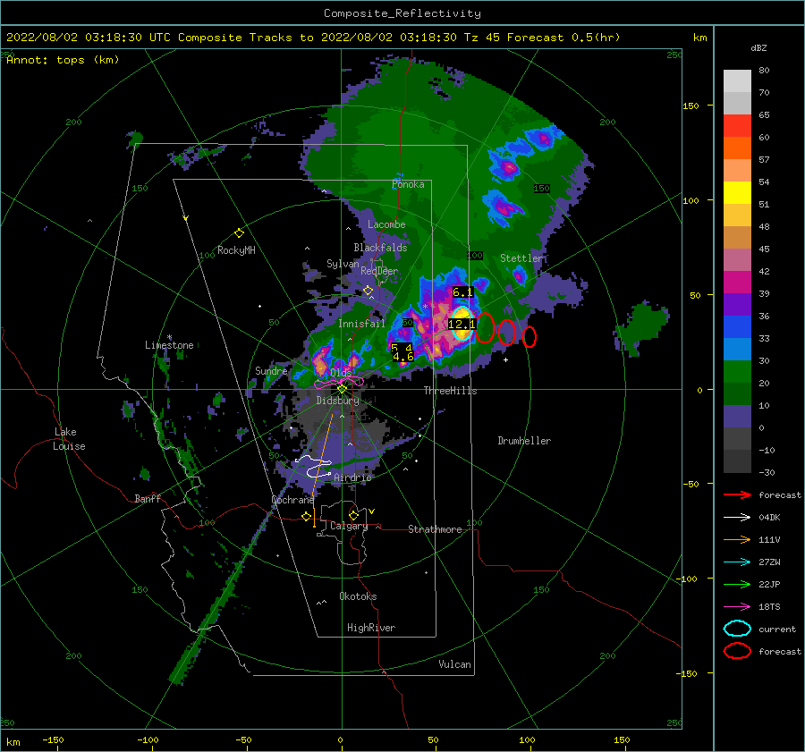This screenshot has height=752, width=805.
Task: Click the Airdrie label
Action: (x=352, y=477)
